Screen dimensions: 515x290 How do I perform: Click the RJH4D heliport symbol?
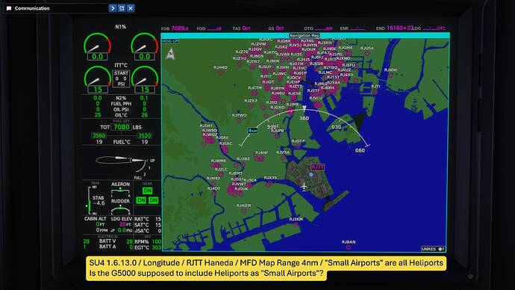coord(221,72)
